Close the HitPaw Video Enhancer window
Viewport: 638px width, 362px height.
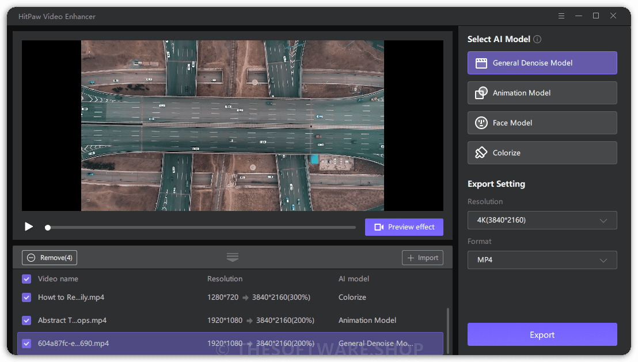click(613, 16)
